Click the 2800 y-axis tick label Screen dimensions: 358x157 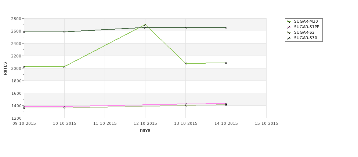point(16,19)
